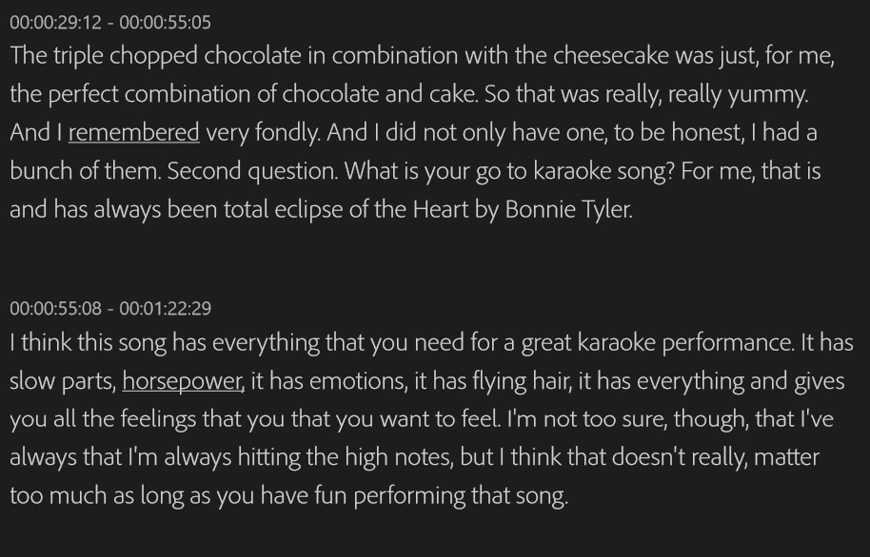The height and width of the screenshot is (557, 870).
Task: Click the word "honest" in the first paragraph
Action: point(705,132)
